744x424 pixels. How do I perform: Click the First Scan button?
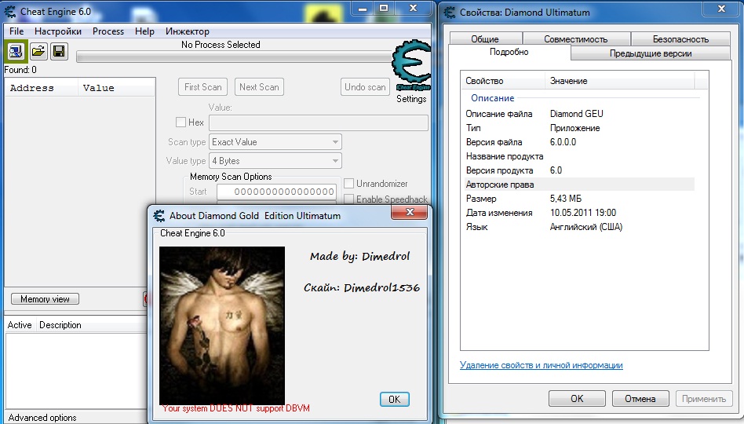[203, 87]
